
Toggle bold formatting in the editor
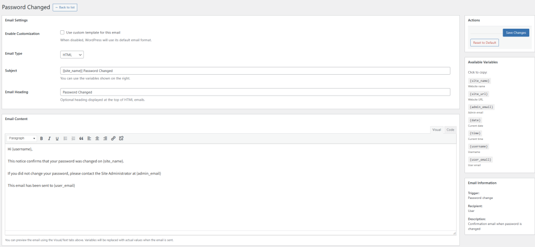(42, 138)
